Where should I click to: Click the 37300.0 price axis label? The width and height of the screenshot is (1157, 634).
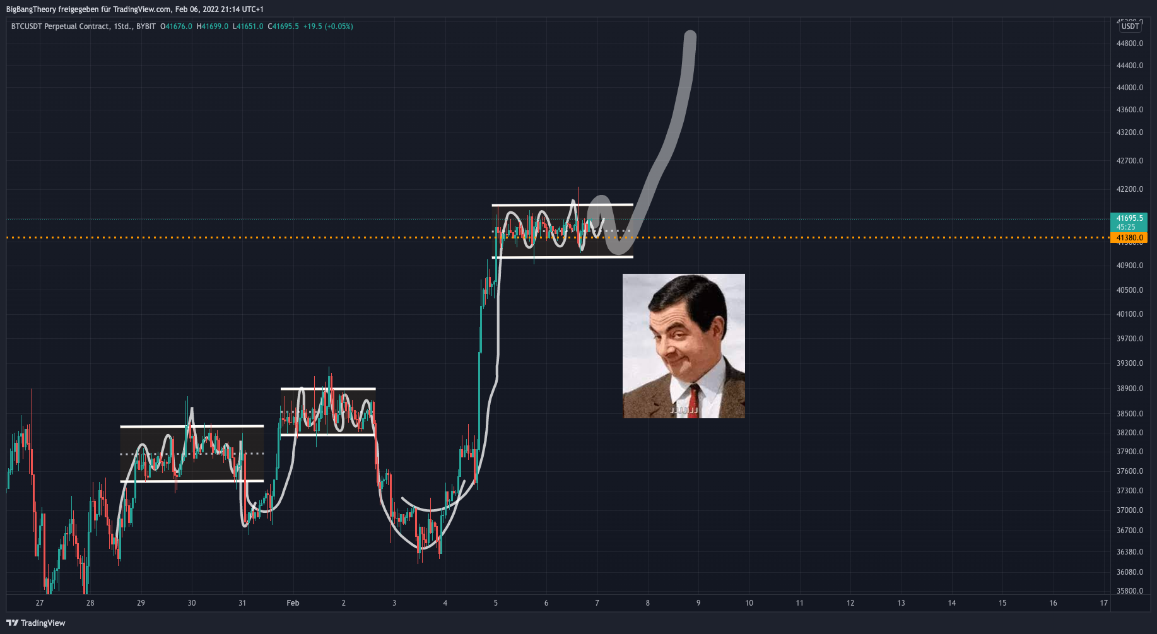pos(1130,491)
